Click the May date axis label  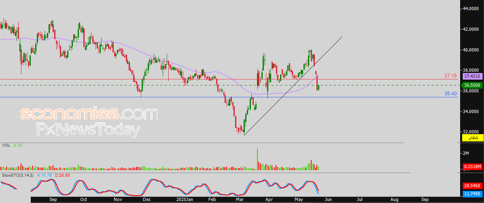[299, 200]
